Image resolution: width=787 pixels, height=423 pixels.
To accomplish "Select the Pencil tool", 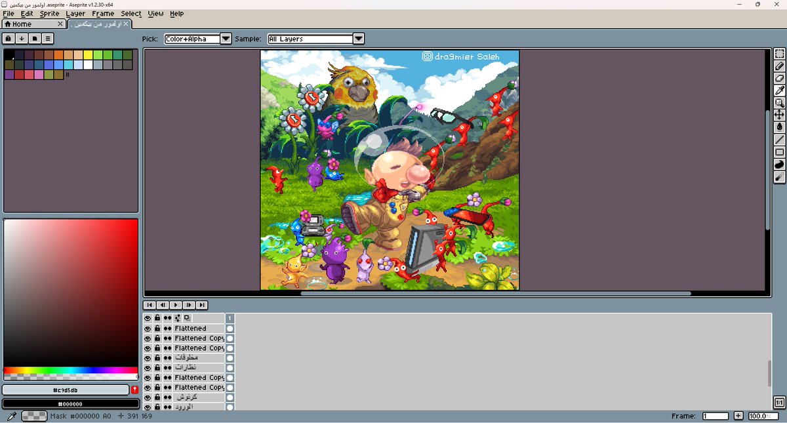I will tap(780, 66).
